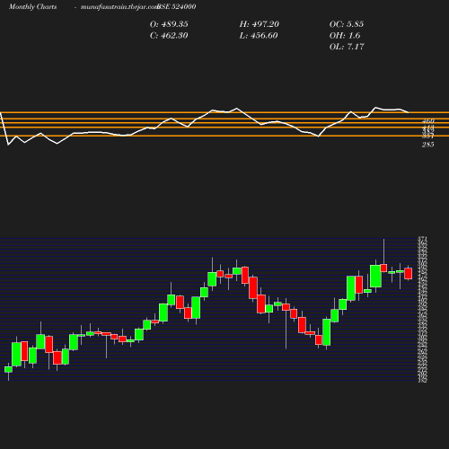
Task: Click the first small green candlestick at chart's left end
Action: [8, 369]
